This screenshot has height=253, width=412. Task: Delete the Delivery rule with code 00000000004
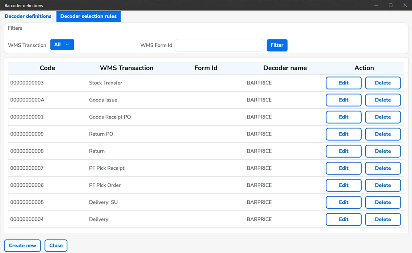coord(383,219)
